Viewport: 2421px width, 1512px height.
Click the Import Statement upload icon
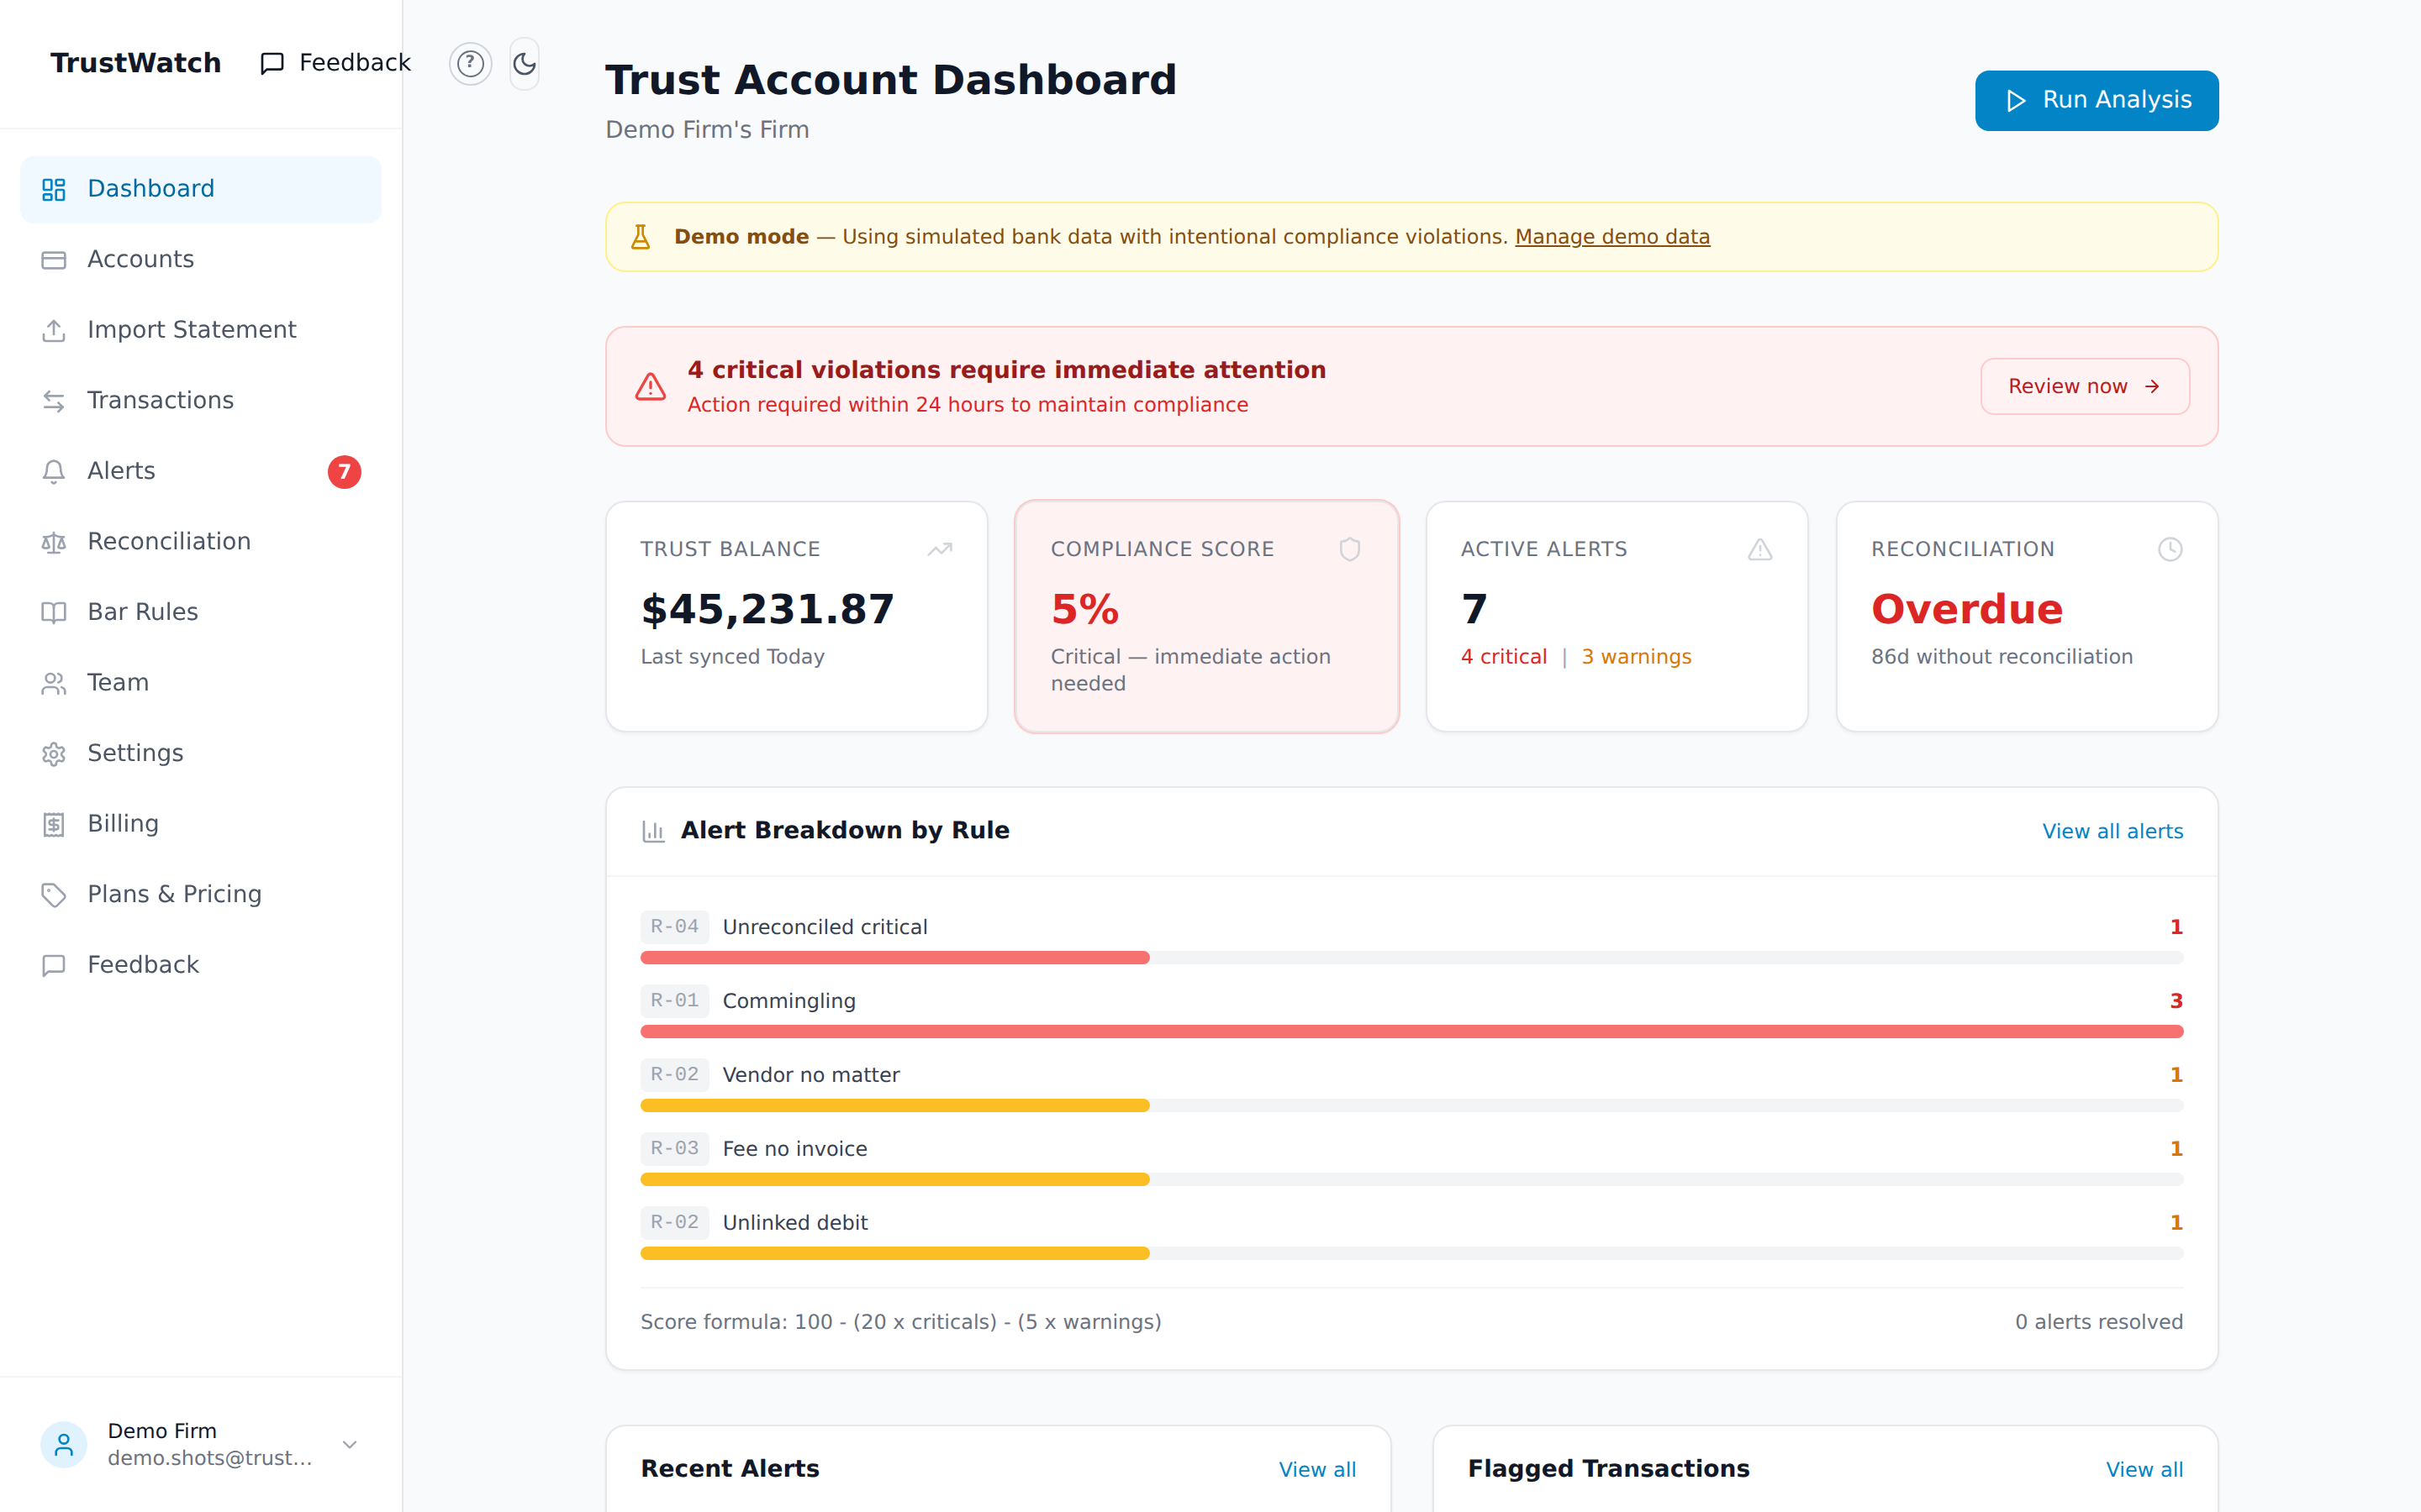[54, 330]
